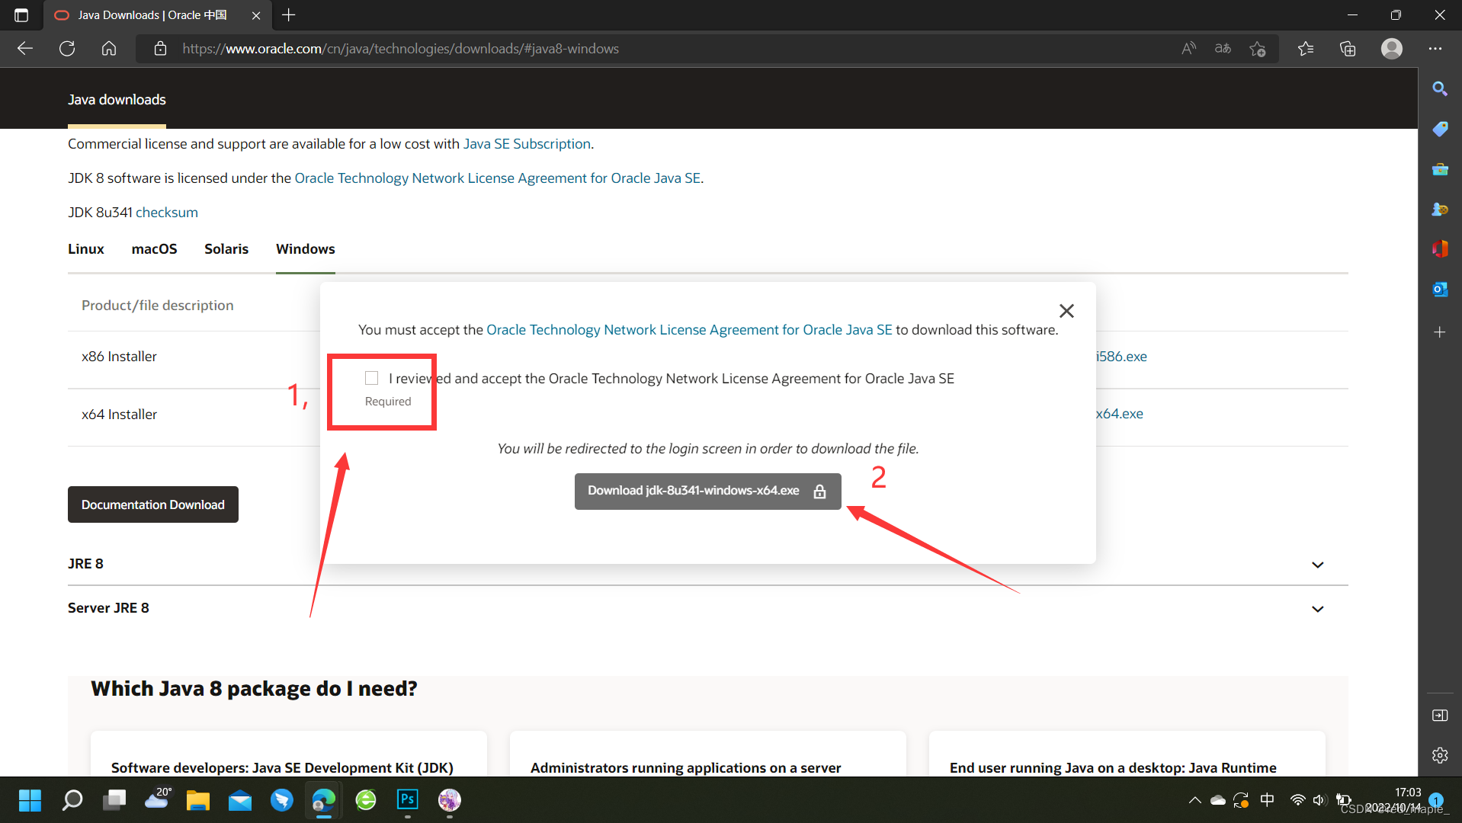Open the JDK 8 license agreement link on page
Viewport: 1462px width, 823px height.
[497, 178]
